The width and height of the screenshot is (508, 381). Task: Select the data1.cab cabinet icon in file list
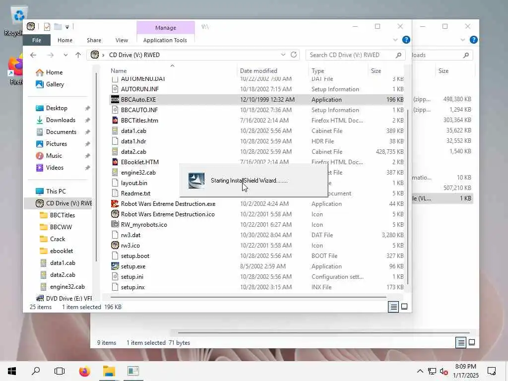point(115,130)
